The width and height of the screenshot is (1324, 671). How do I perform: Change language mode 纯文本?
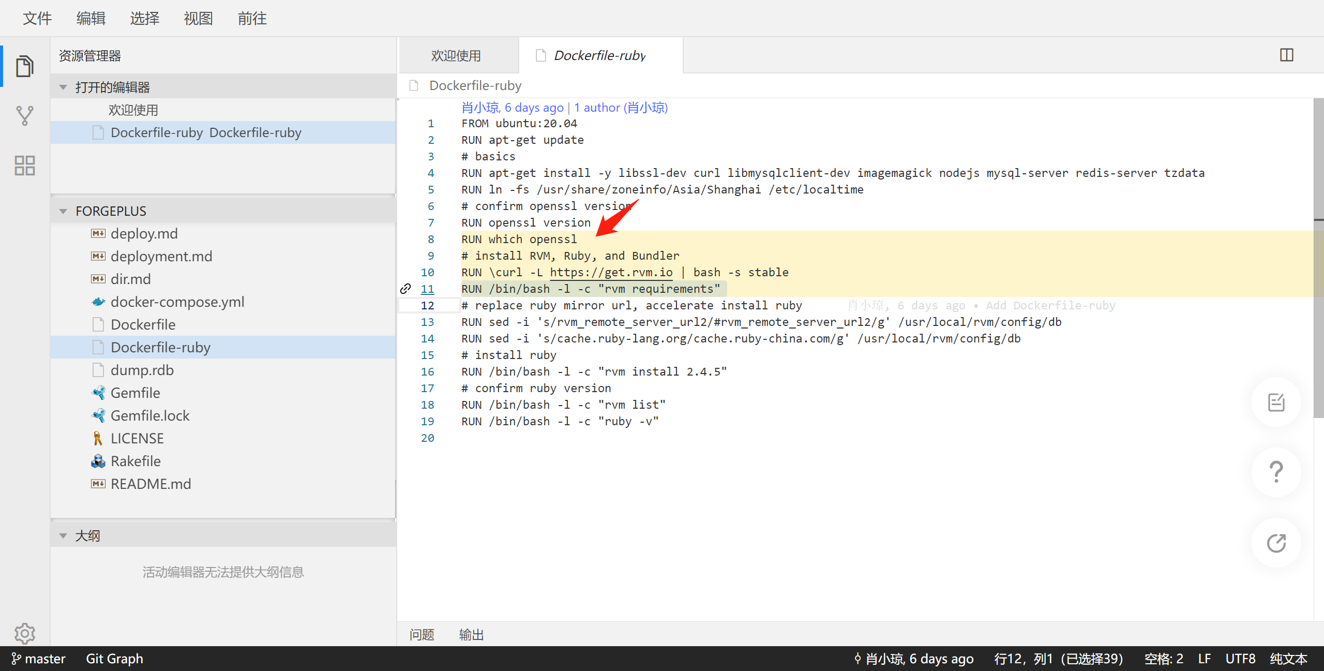(x=1288, y=659)
